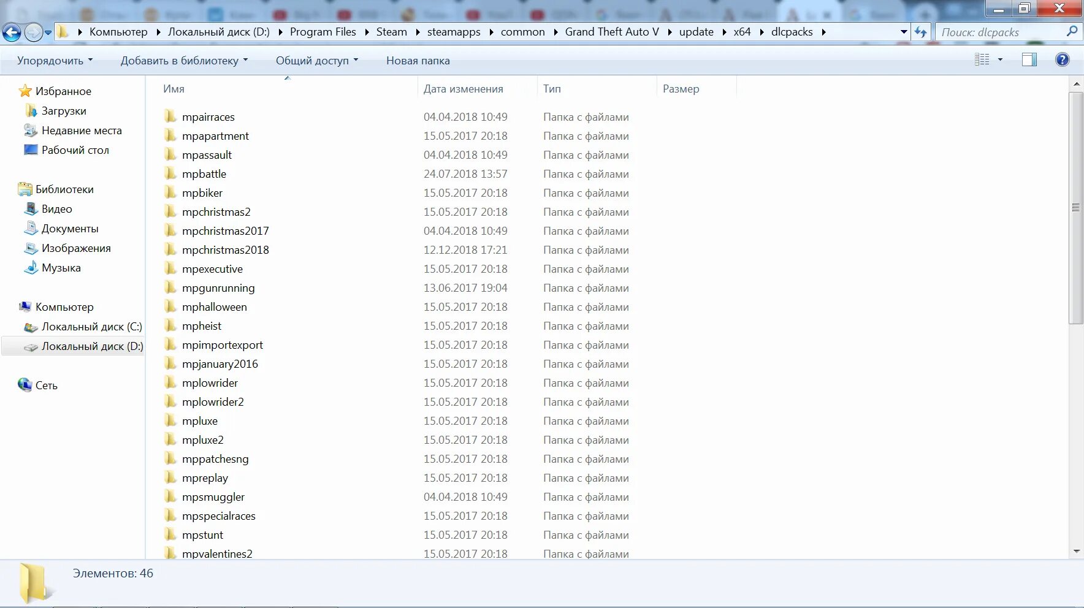Focus the Поиск: dlcpacks search field
The width and height of the screenshot is (1084, 608).
tap(999, 32)
